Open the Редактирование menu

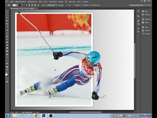[x=21, y=2]
